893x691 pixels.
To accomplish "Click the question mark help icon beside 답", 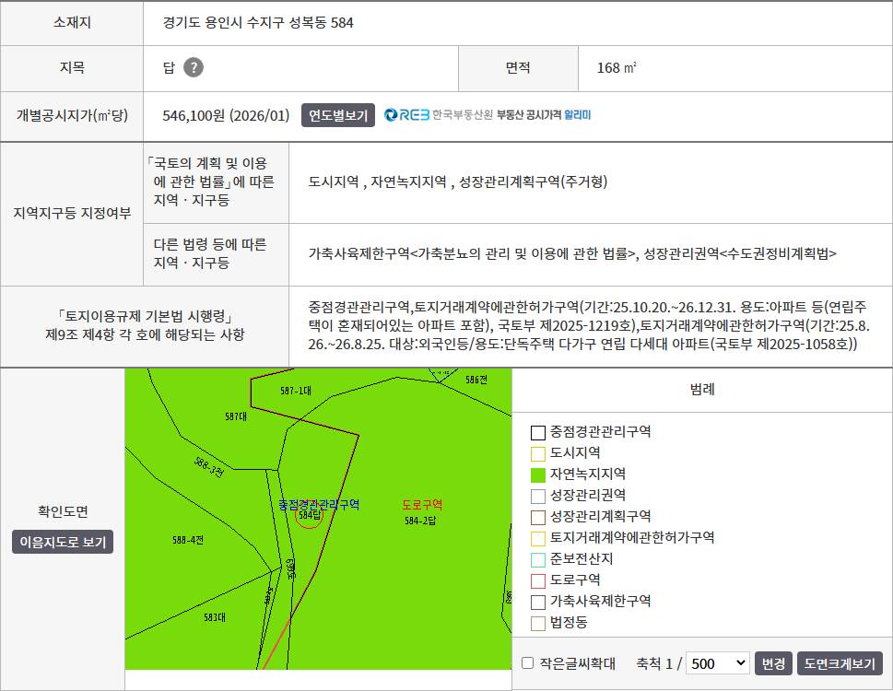I will (193, 68).
